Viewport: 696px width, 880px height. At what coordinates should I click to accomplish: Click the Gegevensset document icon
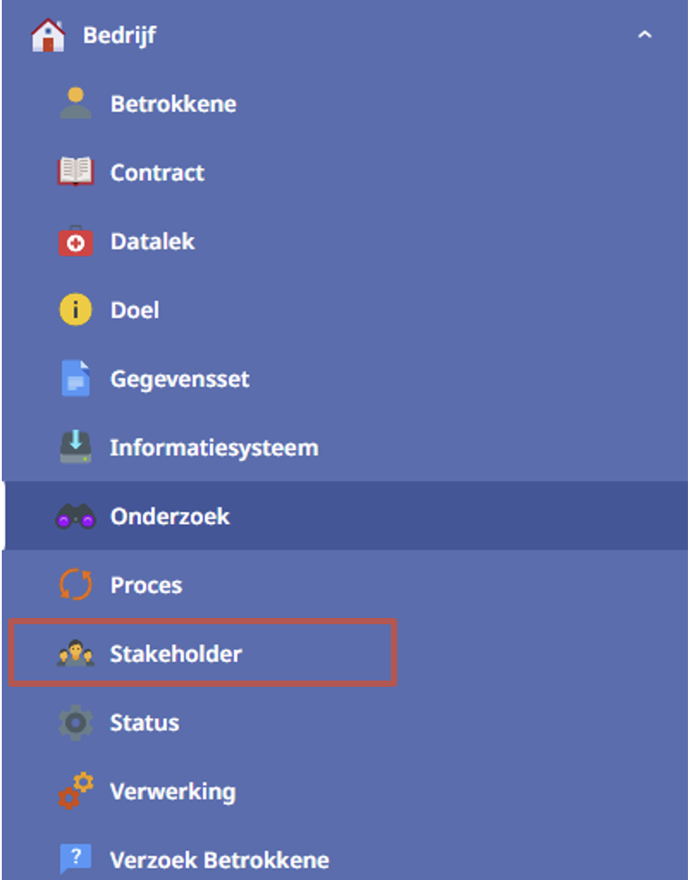tap(76, 378)
